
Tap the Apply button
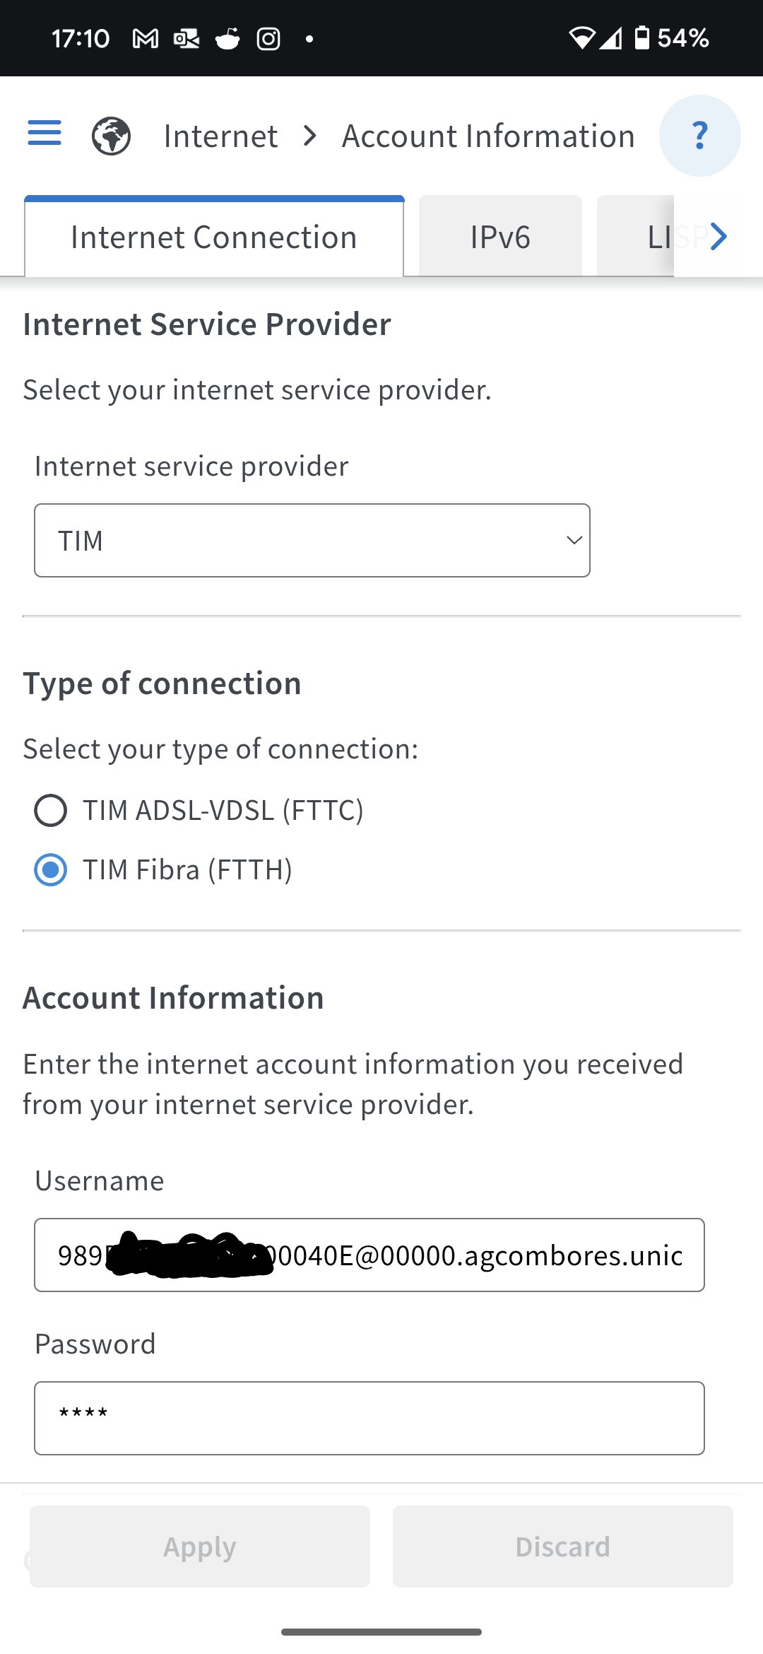pyautogui.click(x=200, y=1547)
